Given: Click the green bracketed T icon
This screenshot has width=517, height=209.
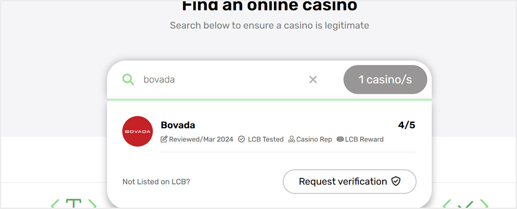Looking at the screenshot, I should [74, 204].
